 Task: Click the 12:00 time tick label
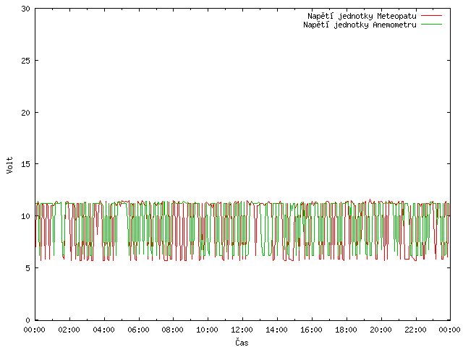point(242,330)
